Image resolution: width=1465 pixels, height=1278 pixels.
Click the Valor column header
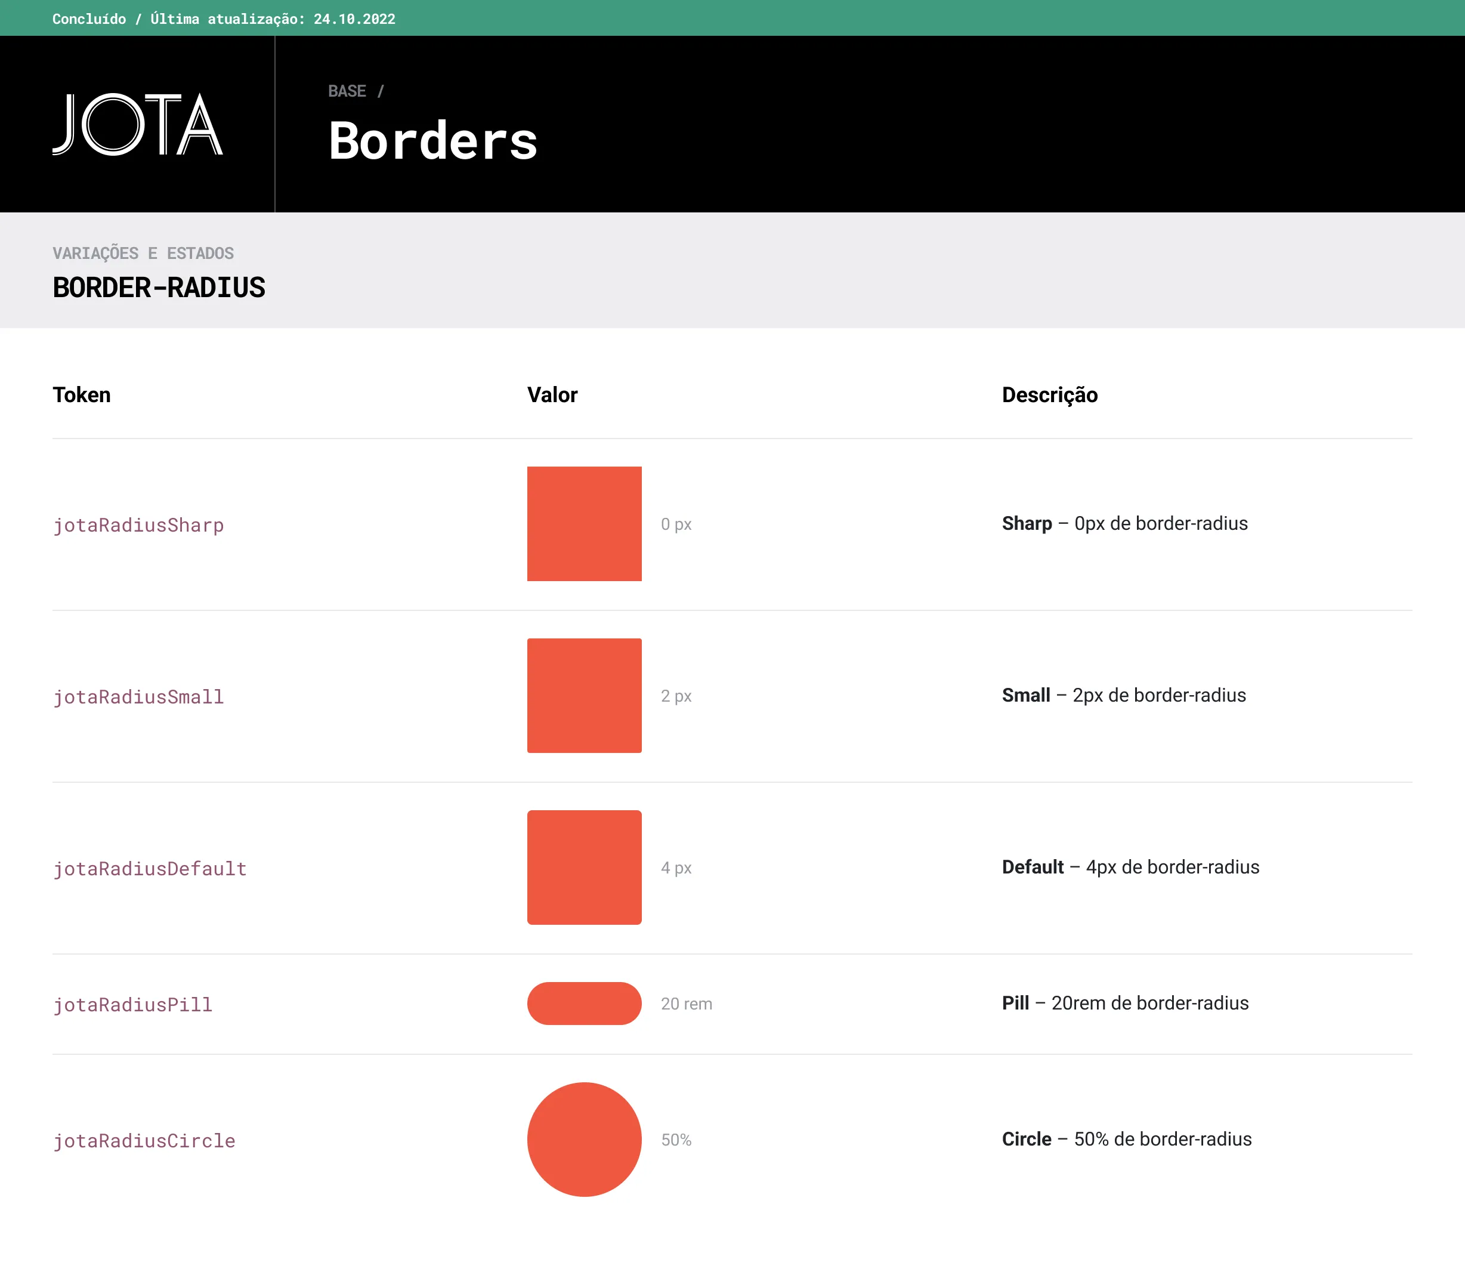pos(552,394)
